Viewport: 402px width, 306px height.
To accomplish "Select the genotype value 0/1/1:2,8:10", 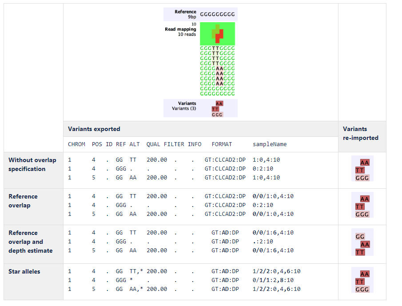I will (x=273, y=280).
